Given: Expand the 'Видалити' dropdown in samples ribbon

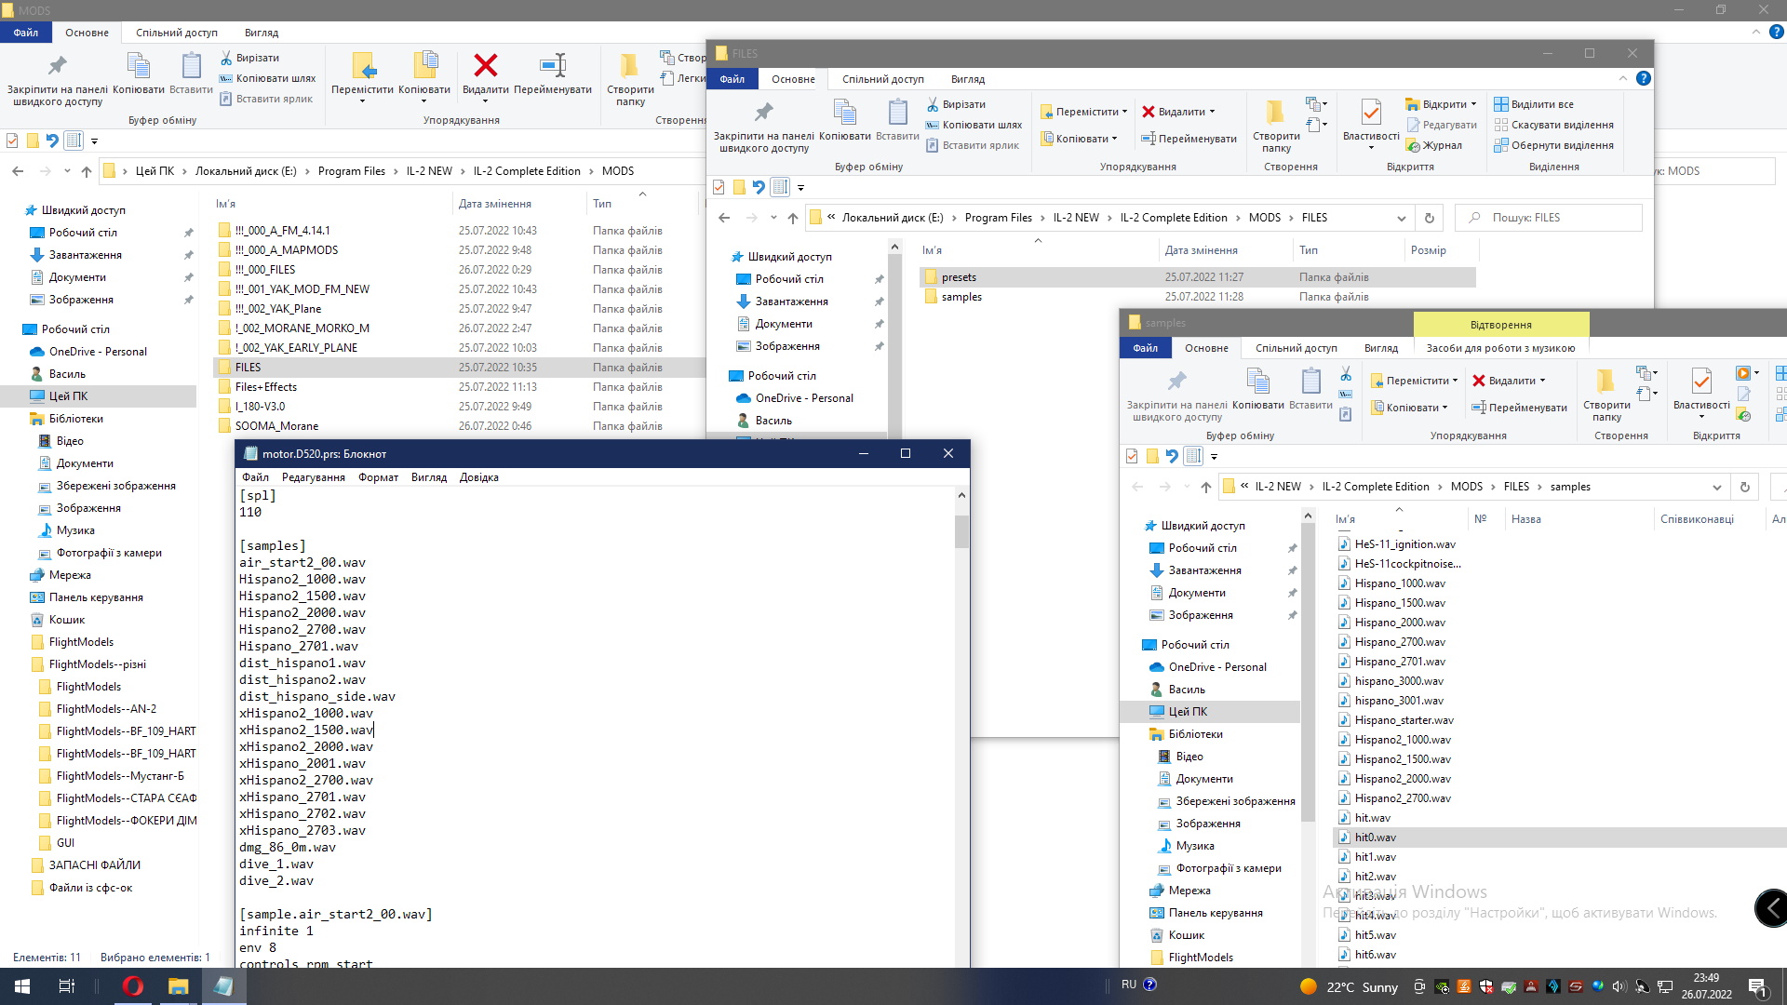Looking at the screenshot, I should [1542, 381].
